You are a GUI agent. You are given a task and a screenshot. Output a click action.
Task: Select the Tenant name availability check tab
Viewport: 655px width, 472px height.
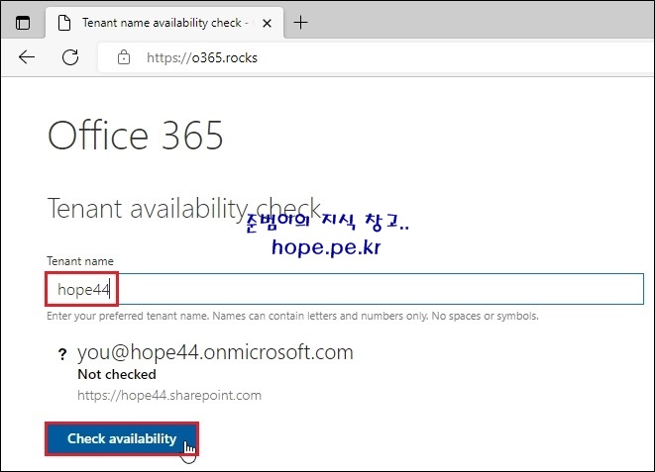(x=164, y=23)
